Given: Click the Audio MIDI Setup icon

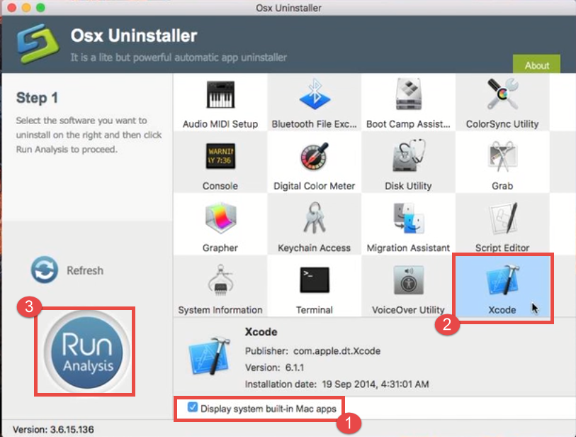Looking at the screenshot, I should click(220, 96).
